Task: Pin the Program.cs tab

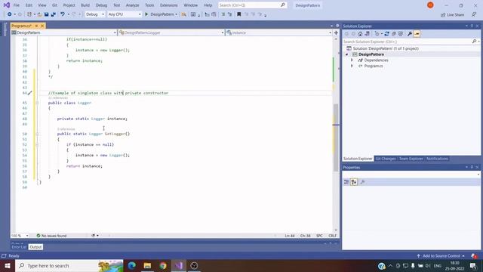Action: (x=36, y=26)
